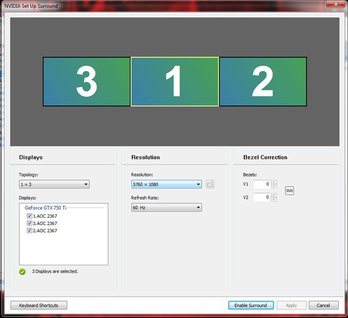Decrease V2 bezel with down arrow

[x=274, y=199]
